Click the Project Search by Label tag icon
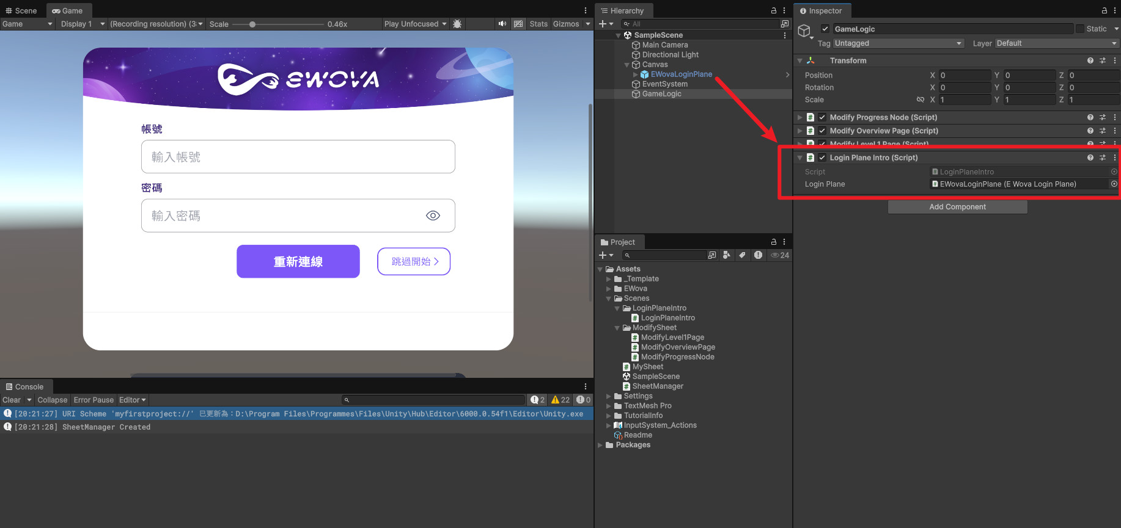This screenshot has width=1121, height=528. tap(742, 255)
